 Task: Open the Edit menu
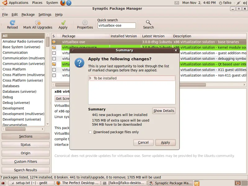pos(15,15)
